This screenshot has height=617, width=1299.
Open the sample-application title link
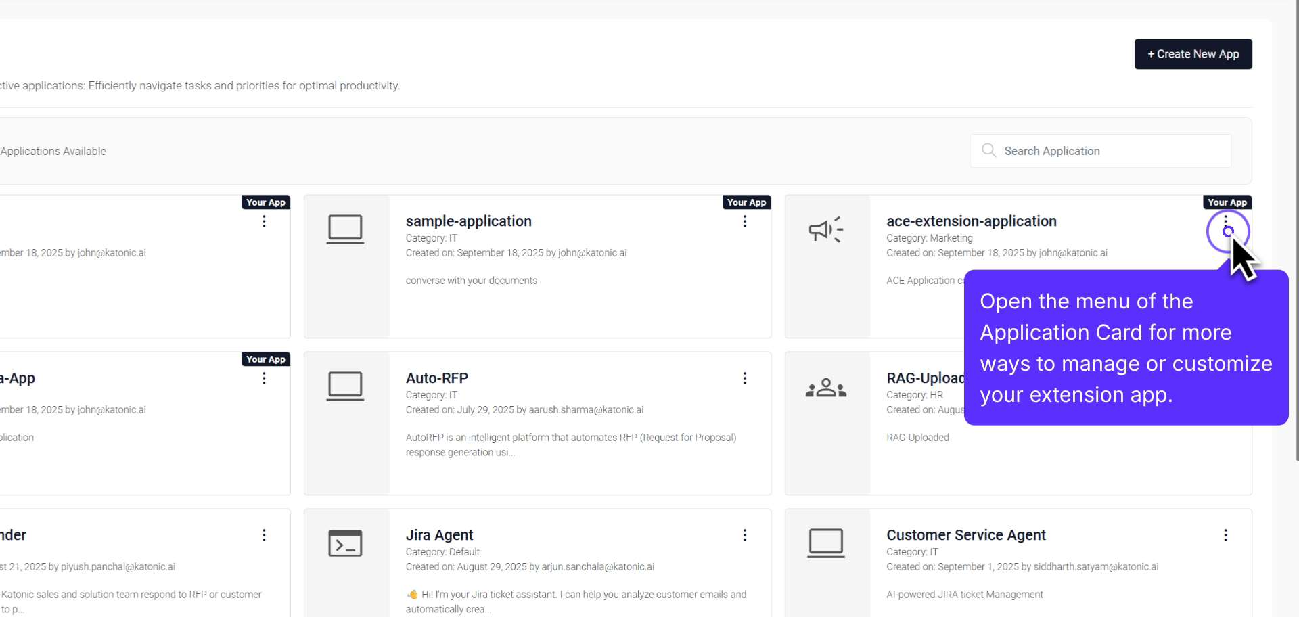point(468,221)
